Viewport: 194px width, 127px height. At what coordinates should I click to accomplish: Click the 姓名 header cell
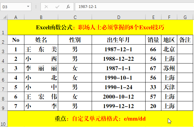pyautogui.click(x=41, y=40)
